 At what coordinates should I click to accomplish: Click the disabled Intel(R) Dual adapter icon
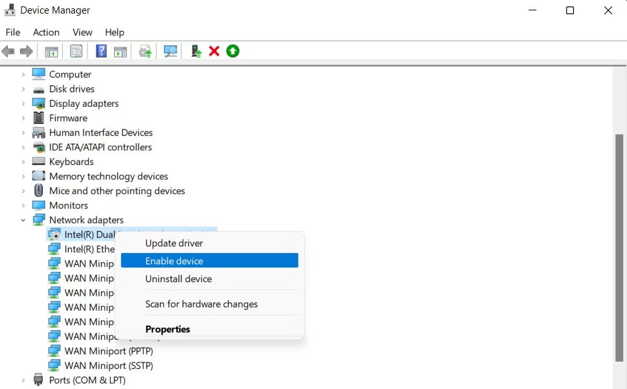coord(54,235)
